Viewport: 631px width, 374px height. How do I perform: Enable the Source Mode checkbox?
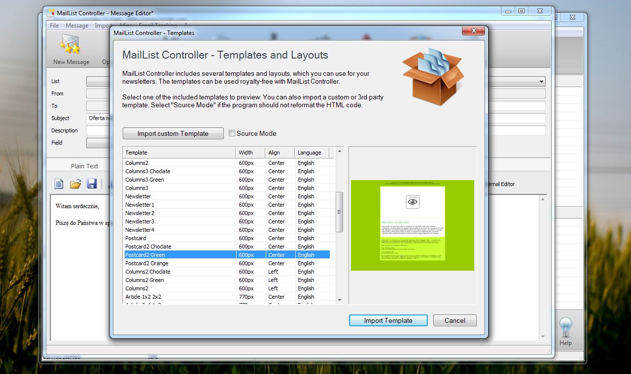[x=232, y=133]
